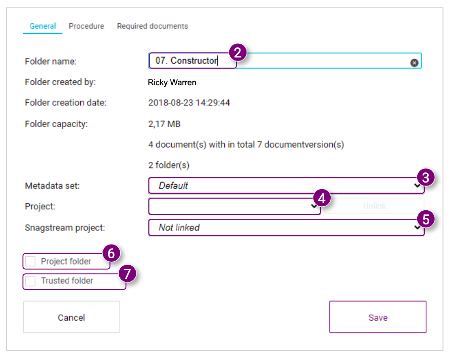Switch to the Procedure tab
450x356 pixels.
point(86,26)
